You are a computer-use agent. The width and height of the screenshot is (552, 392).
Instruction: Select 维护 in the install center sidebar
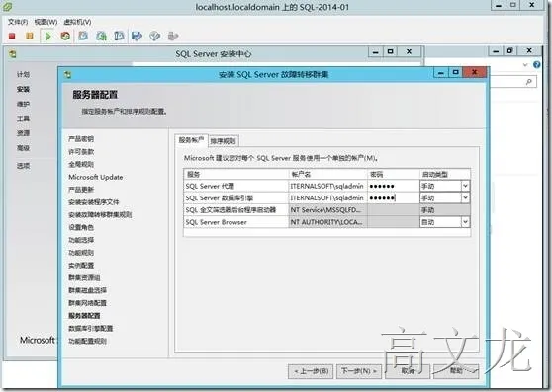[23, 104]
